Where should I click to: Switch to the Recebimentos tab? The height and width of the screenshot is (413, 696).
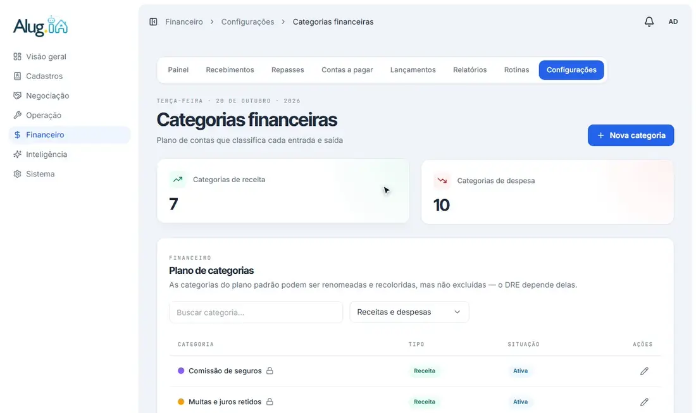(230, 70)
